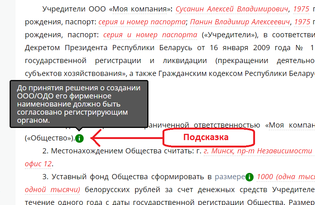Change birth year 1975 after Сусанин's name

(x=302, y=9)
